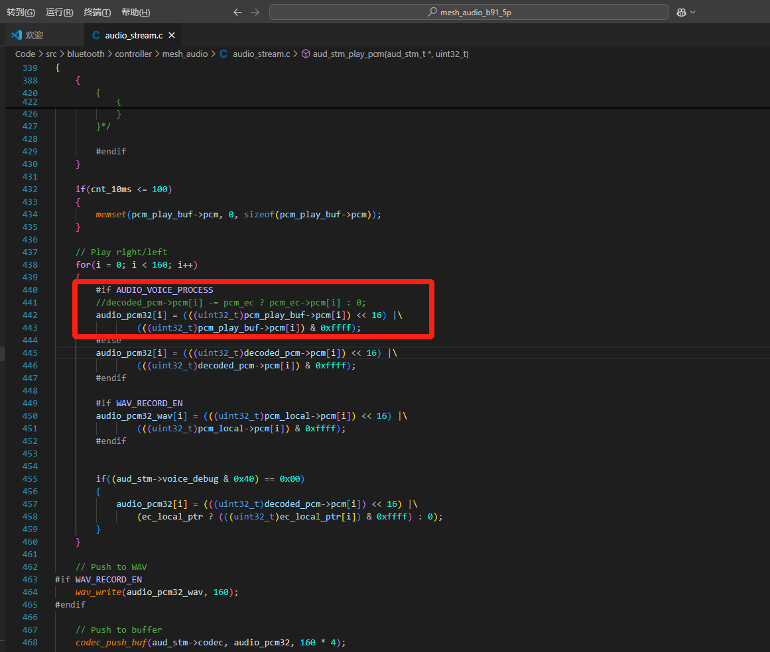Open the 帮助(H) menu

(x=135, y=13)
